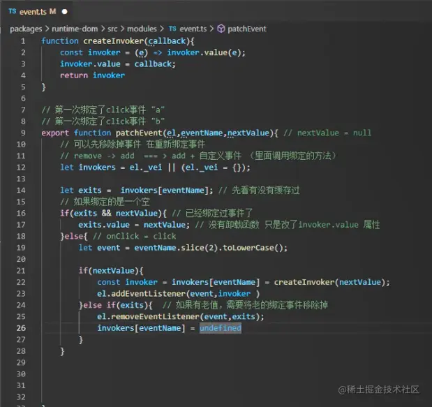Click 'invoker.value' on line 3
Viewport: 432px width, 407px height.
pos(90,64)
